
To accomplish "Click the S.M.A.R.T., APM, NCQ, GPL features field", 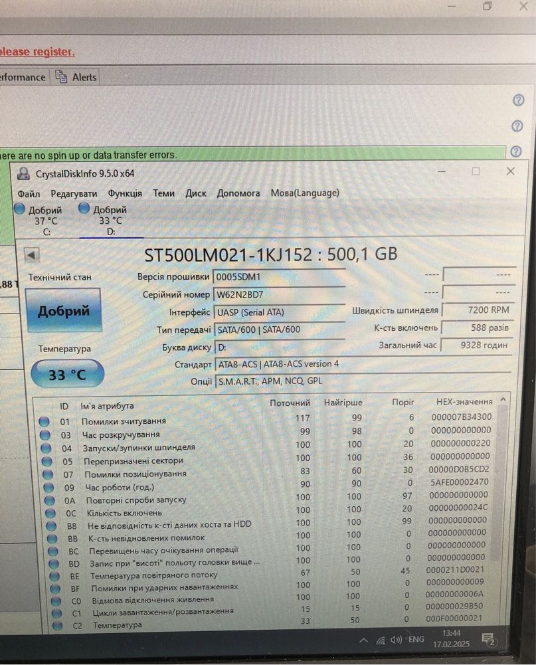I will (x=363, y=381).
